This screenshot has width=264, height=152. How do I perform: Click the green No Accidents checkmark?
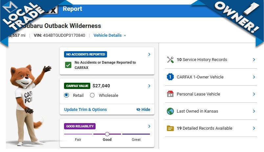[68, 65]
